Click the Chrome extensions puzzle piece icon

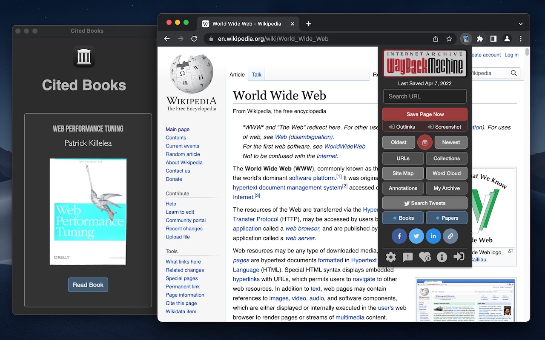point(480,39)
